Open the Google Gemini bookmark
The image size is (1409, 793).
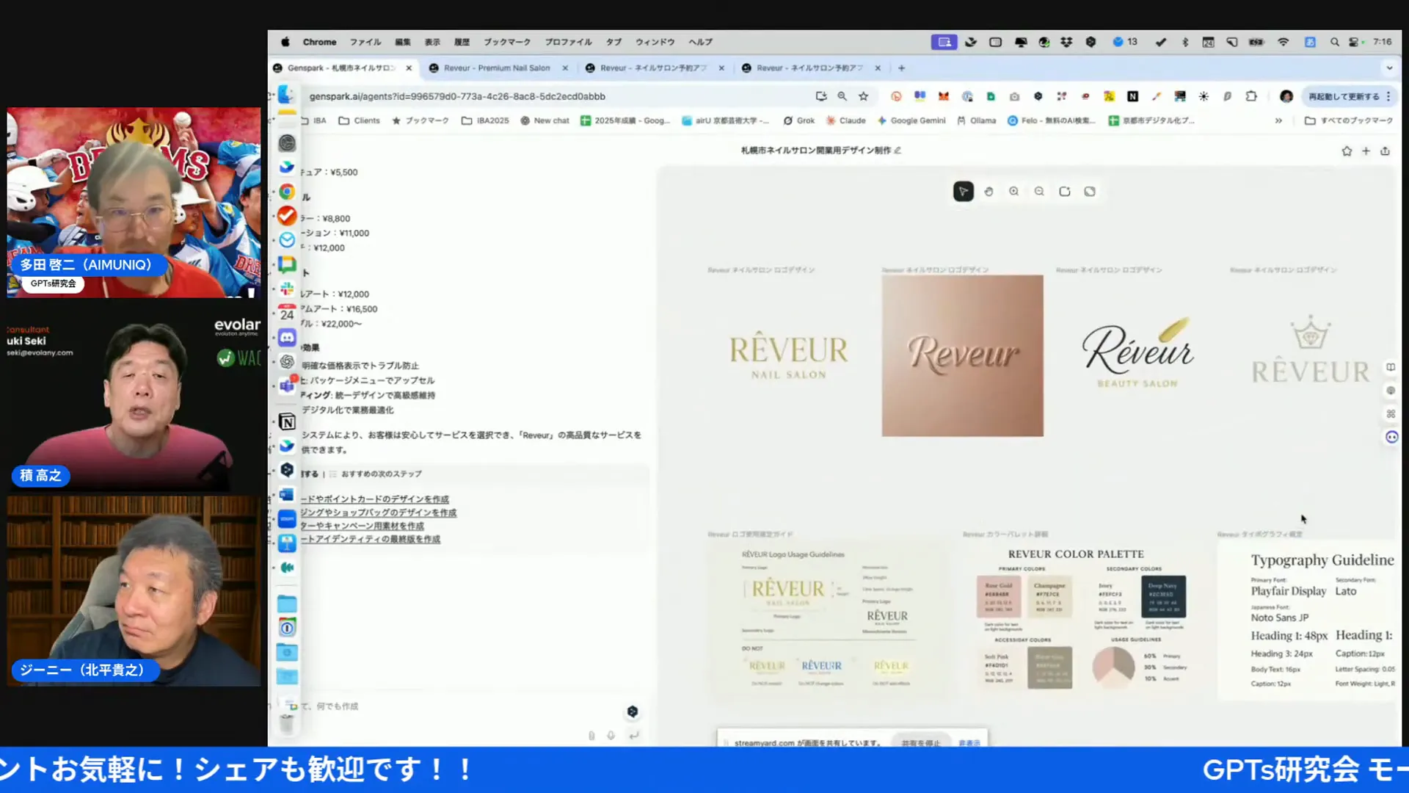(x=911, y=120)
